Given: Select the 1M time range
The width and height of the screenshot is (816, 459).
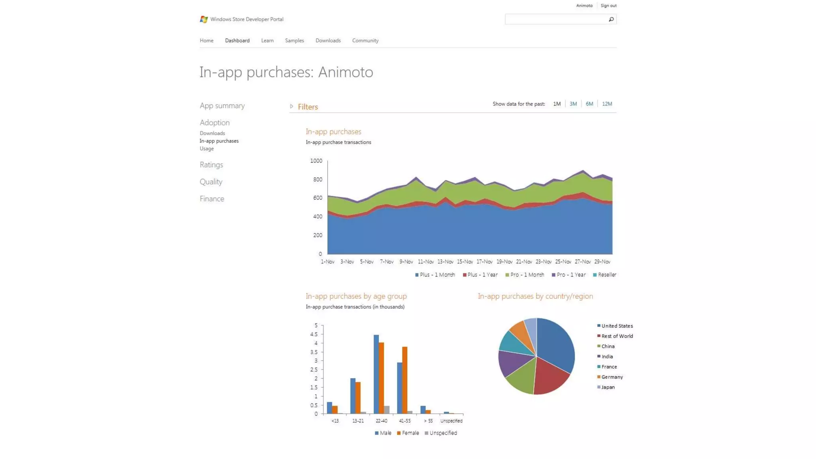Looking at the screenshot, I should tap(557, 104).
